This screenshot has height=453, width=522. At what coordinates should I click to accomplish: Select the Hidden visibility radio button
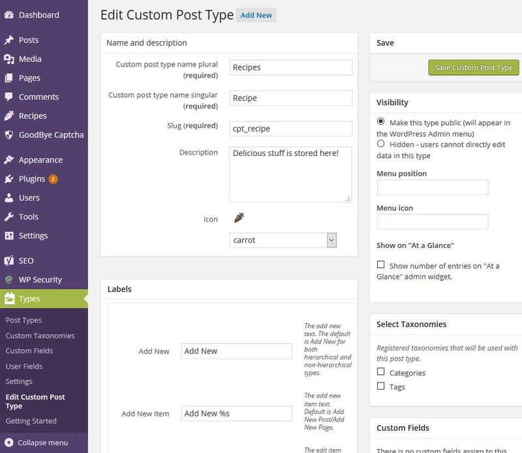(x=381, y=143)
